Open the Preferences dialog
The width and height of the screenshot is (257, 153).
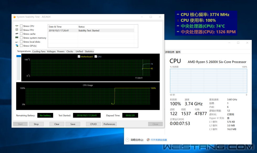coord(109,124)
